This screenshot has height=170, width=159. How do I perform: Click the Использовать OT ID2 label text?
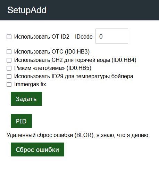point(42,37)
